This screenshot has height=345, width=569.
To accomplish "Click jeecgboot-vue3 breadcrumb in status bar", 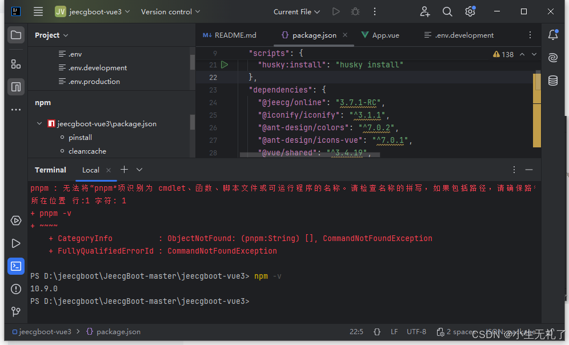I will click(42, 332).
